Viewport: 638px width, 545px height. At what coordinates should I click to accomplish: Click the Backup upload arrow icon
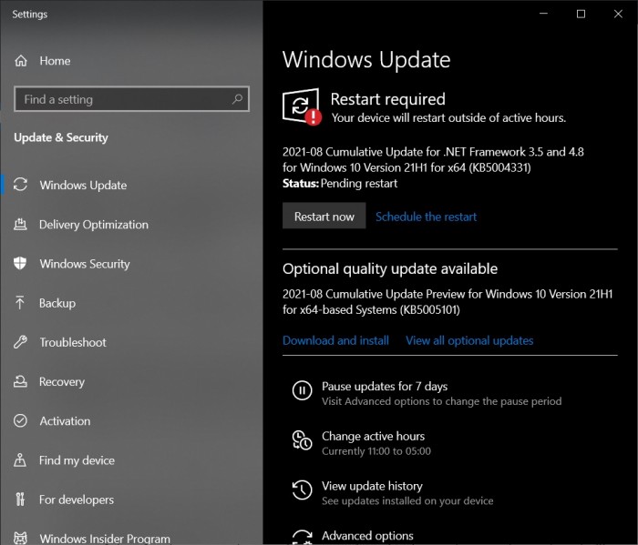pos(19,303)
